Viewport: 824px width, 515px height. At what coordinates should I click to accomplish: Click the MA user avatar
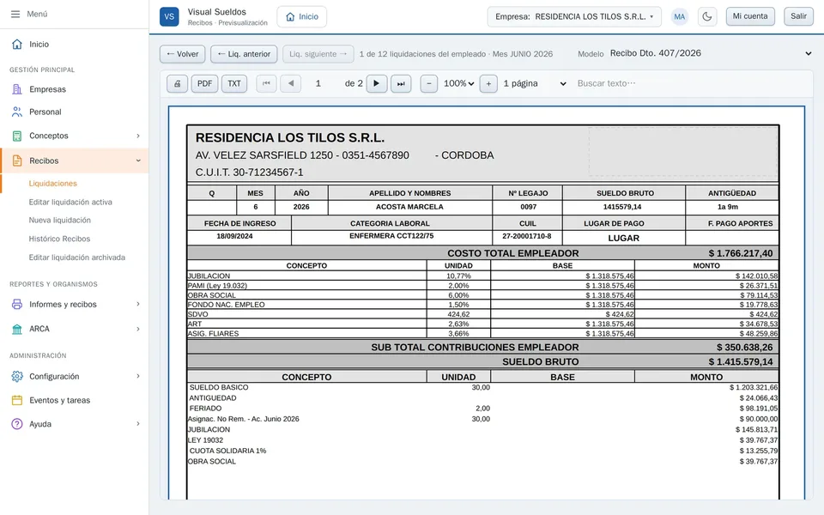(679, 16)
